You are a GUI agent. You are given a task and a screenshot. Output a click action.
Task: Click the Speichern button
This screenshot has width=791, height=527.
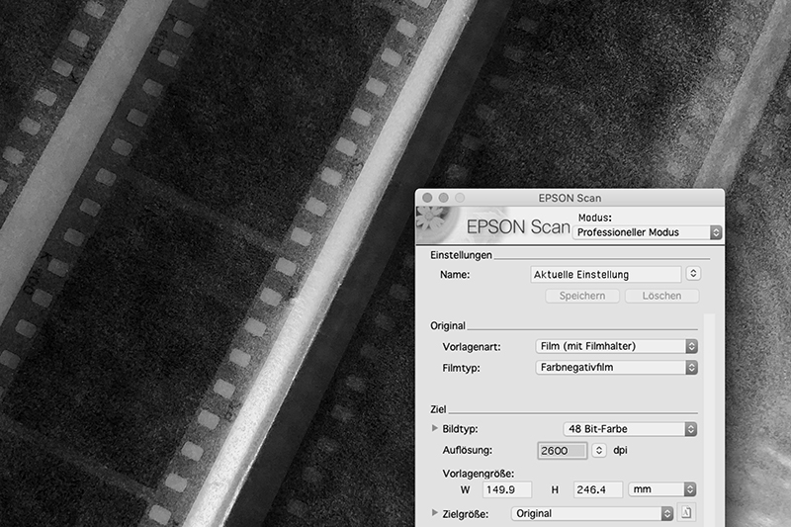click(582, 296)
